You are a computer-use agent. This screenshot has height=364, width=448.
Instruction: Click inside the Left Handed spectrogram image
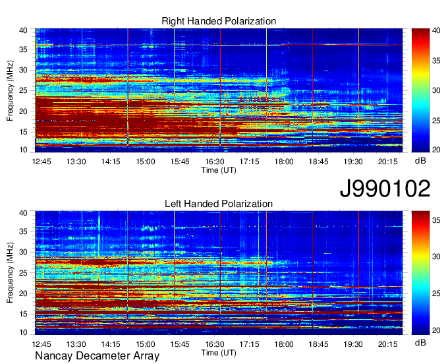tap(219, 273)
